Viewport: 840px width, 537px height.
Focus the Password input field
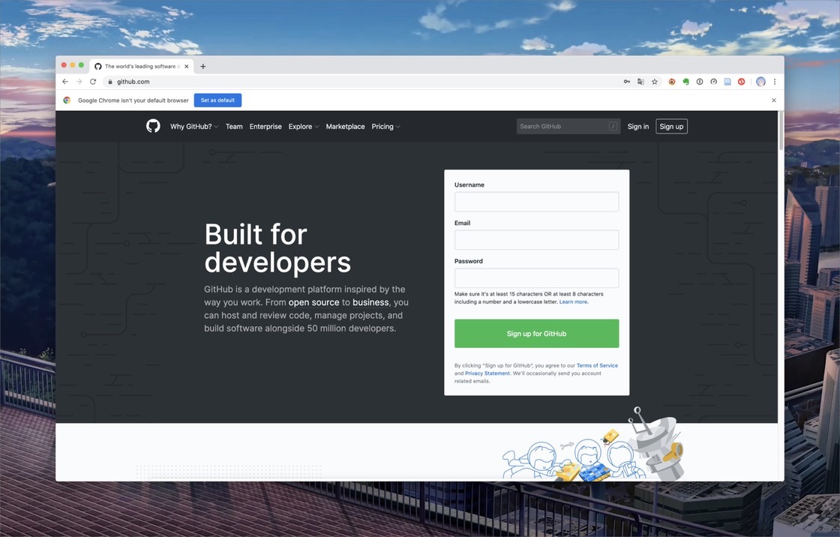point(536,278)
